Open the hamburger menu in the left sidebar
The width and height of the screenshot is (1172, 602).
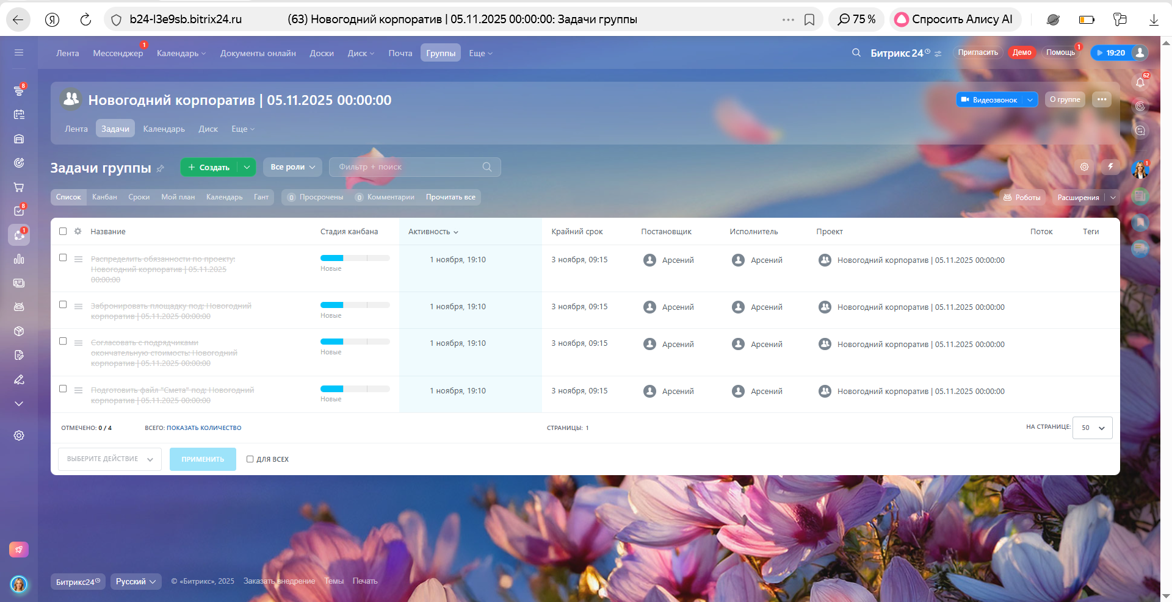(x=19, y=52)
